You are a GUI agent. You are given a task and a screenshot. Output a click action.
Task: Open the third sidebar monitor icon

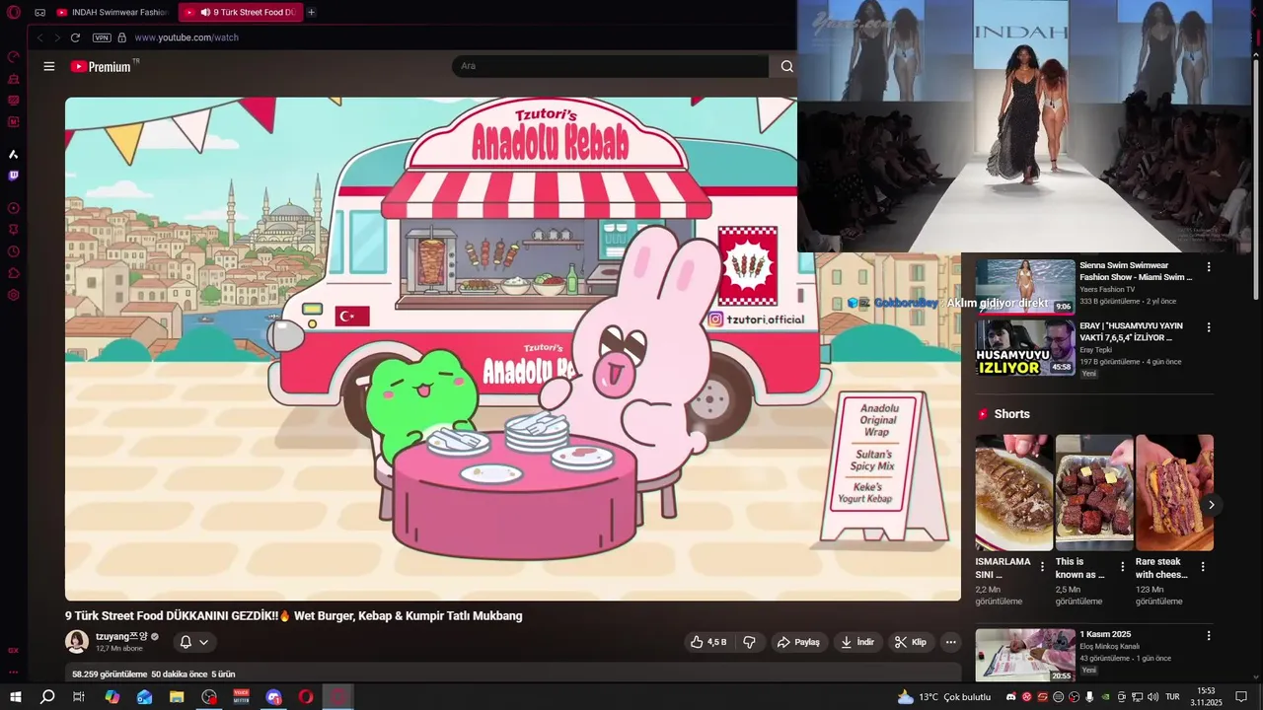tap(14, 101)
